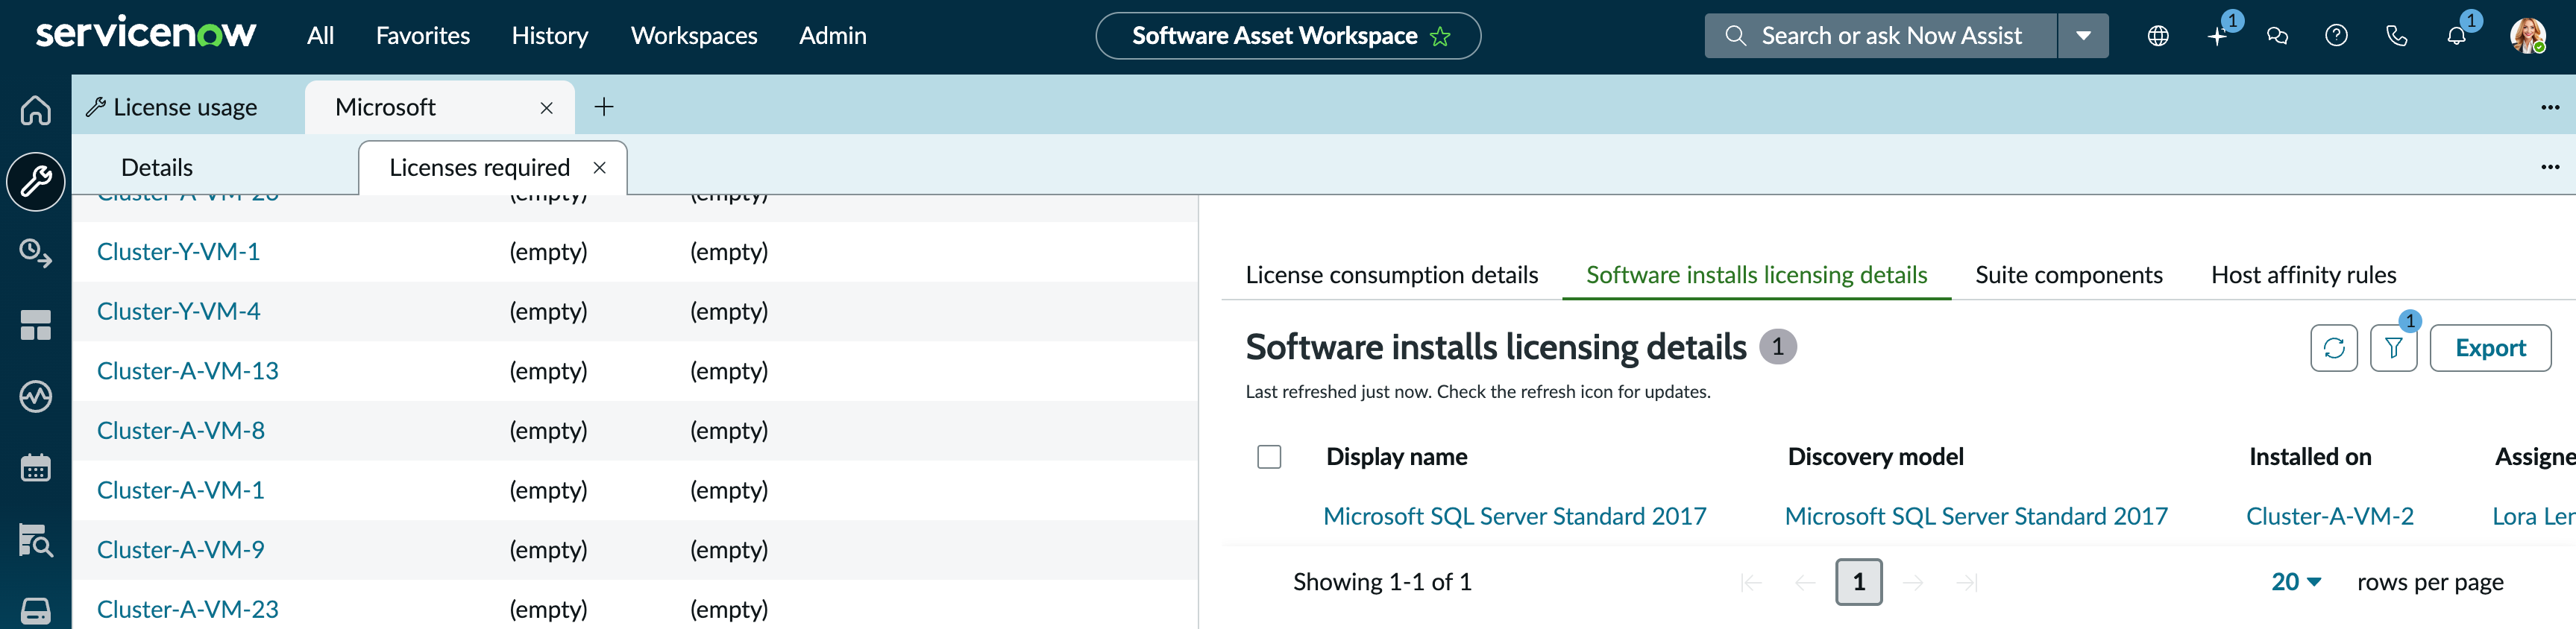This screenshot has height=629, width=2576.
Task: Switch to the Details tab
Action: pos(157,167)
